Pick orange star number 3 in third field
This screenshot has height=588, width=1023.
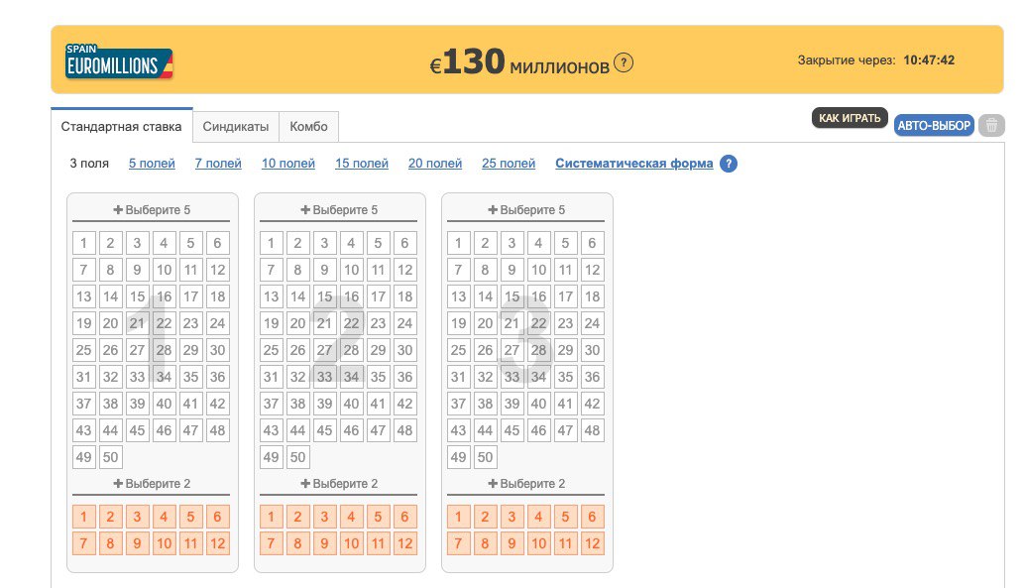point(511,517)
